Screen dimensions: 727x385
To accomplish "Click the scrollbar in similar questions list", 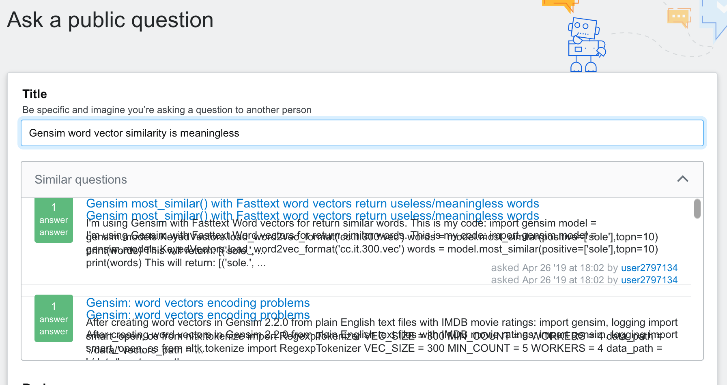I will (x=697, y=209).
